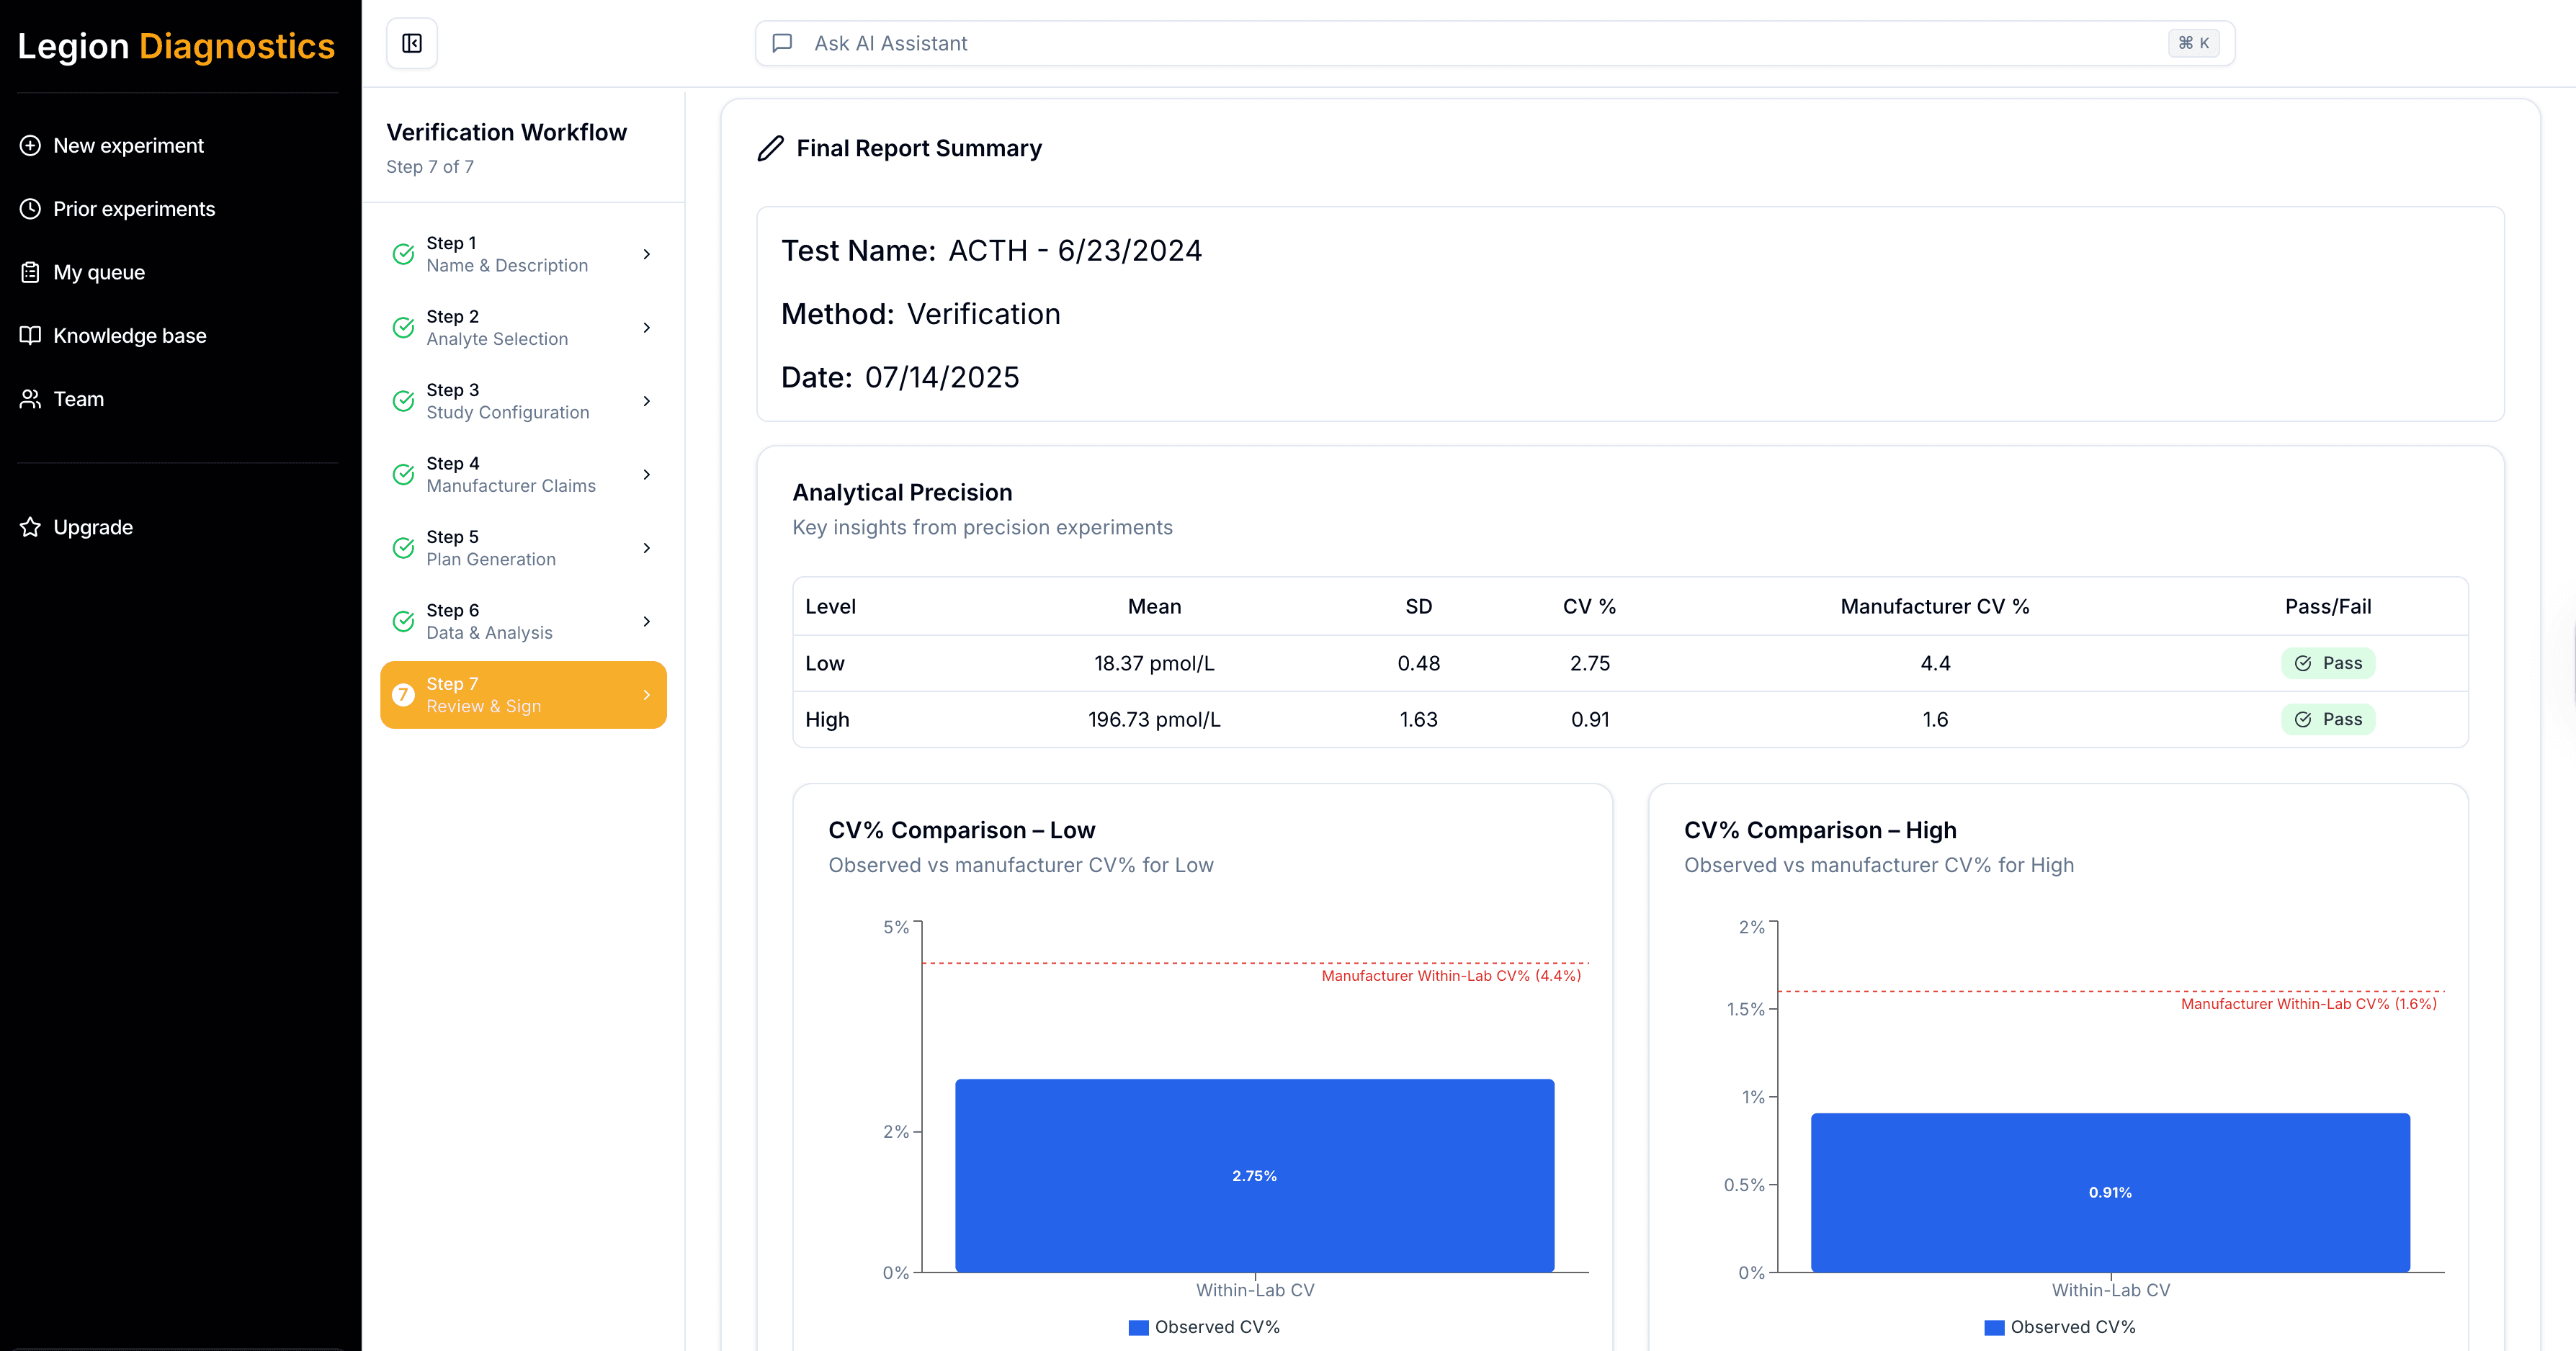Click the CV% Comparison – Low heading

962,830
